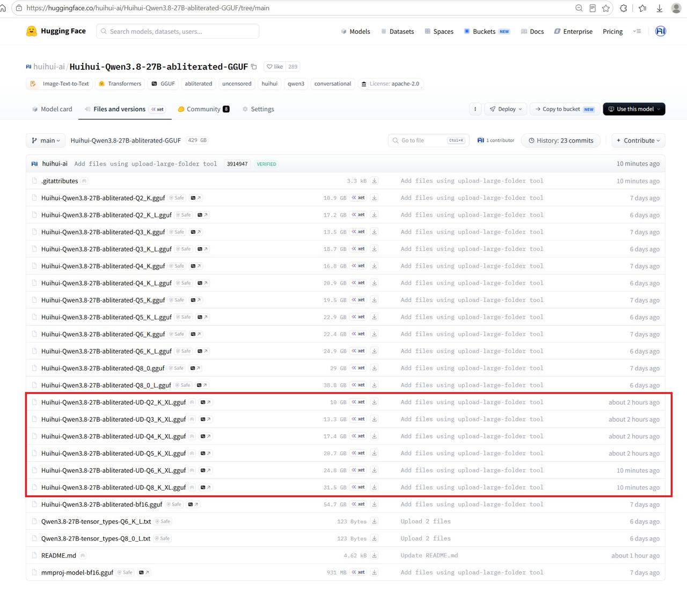Go to Spaces in top navigation

click(439, 31)
